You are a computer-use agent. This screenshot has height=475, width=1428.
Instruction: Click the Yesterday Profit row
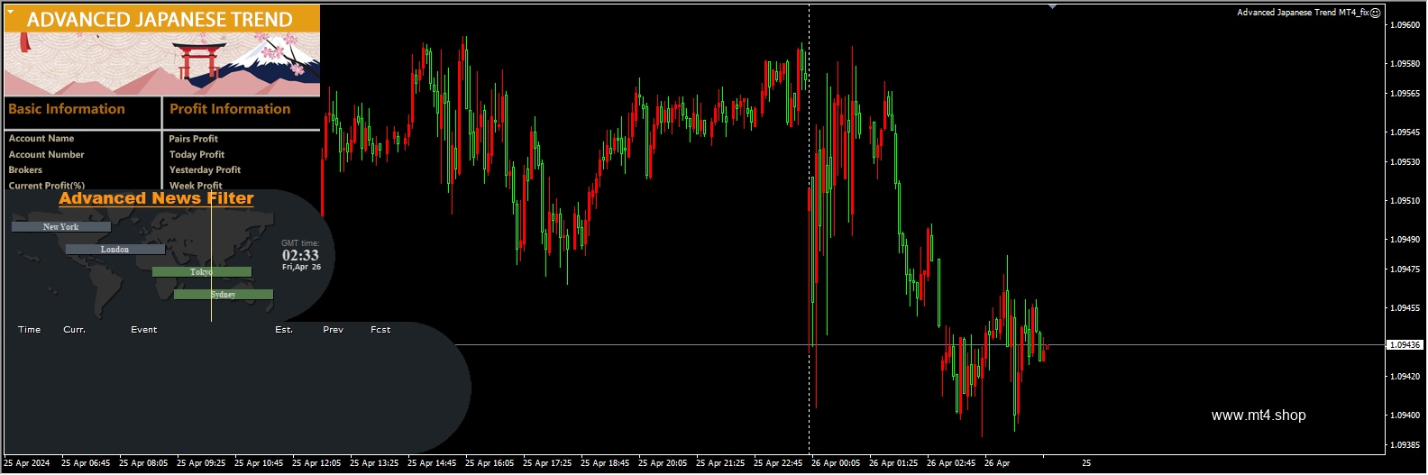pyautogui.click(x=205, y=170)
